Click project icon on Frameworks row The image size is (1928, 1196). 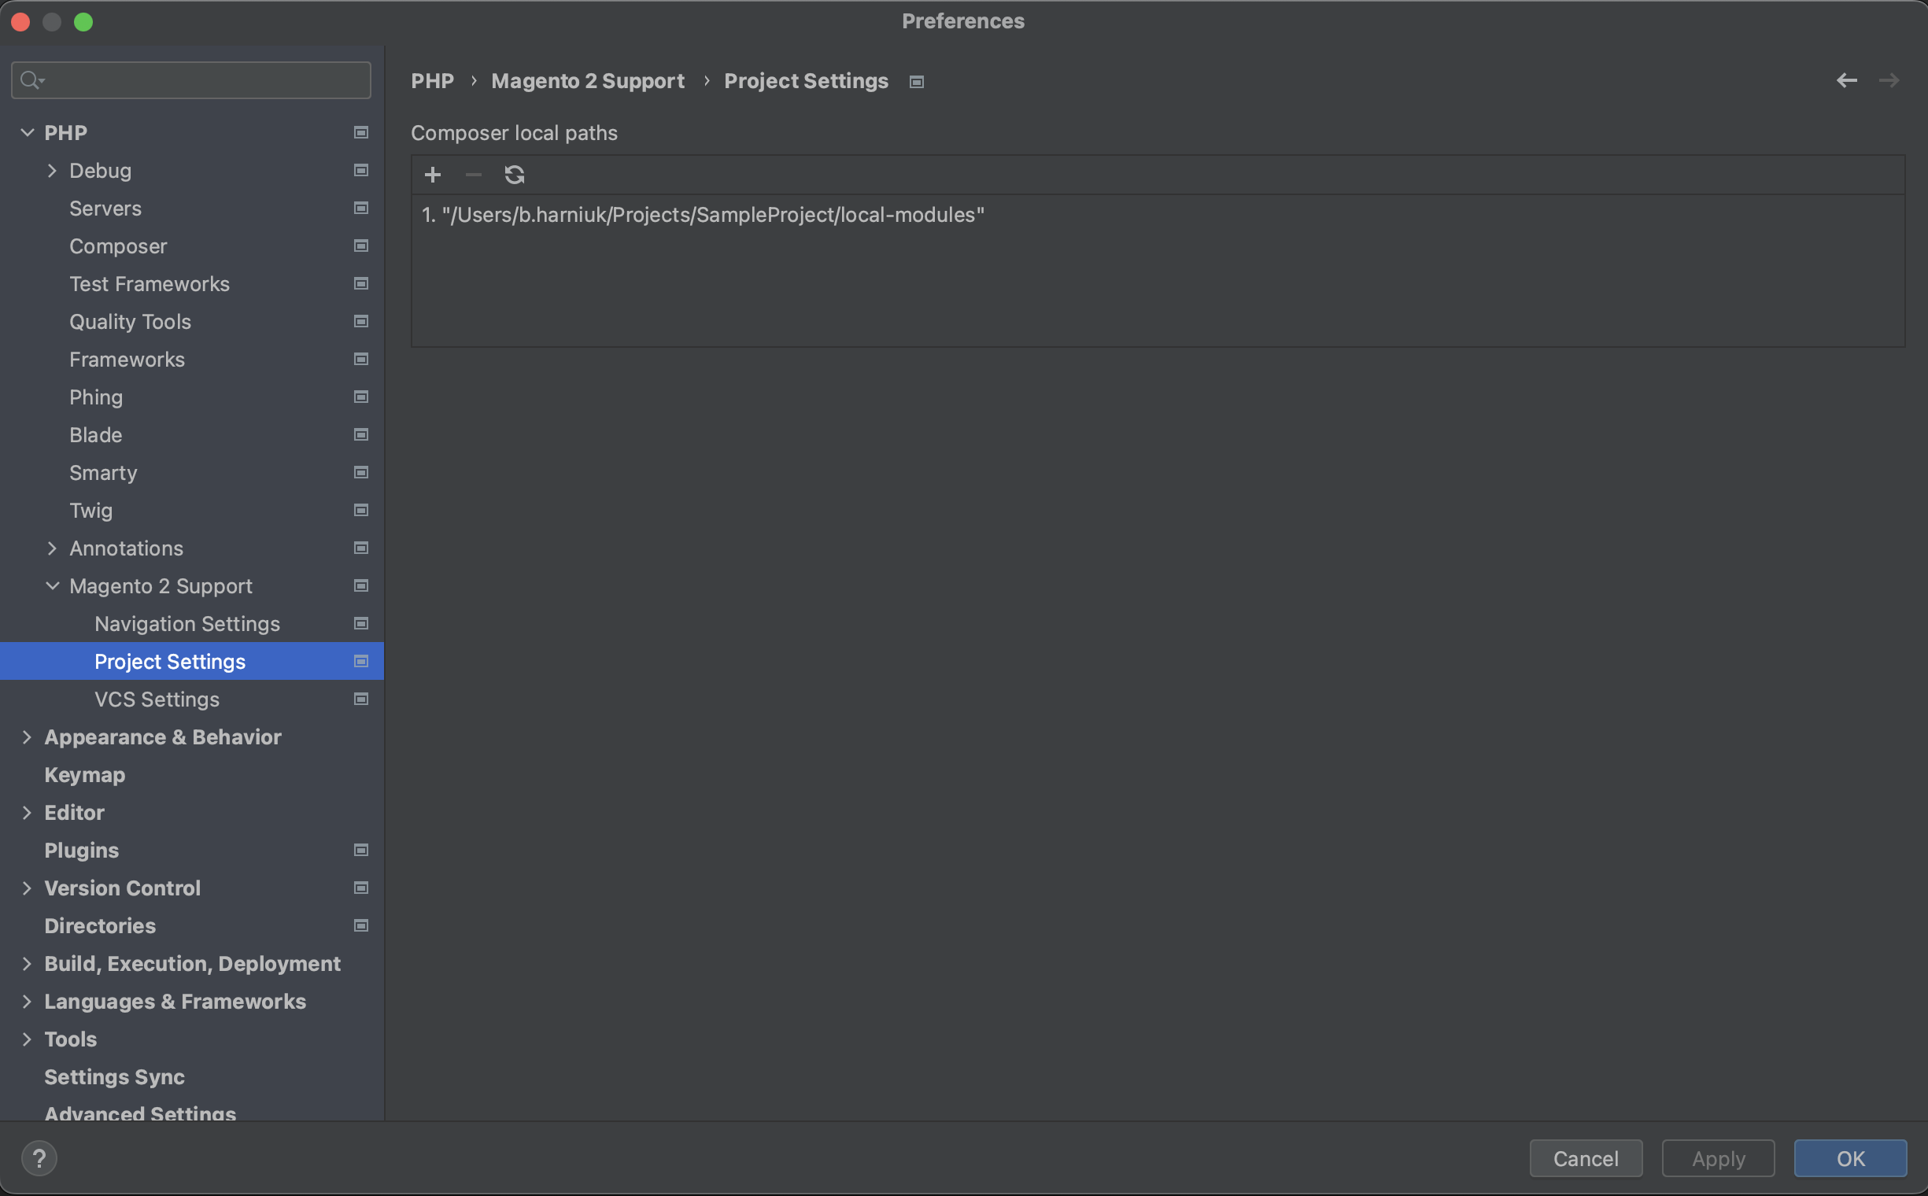click(x=360, y=359)
